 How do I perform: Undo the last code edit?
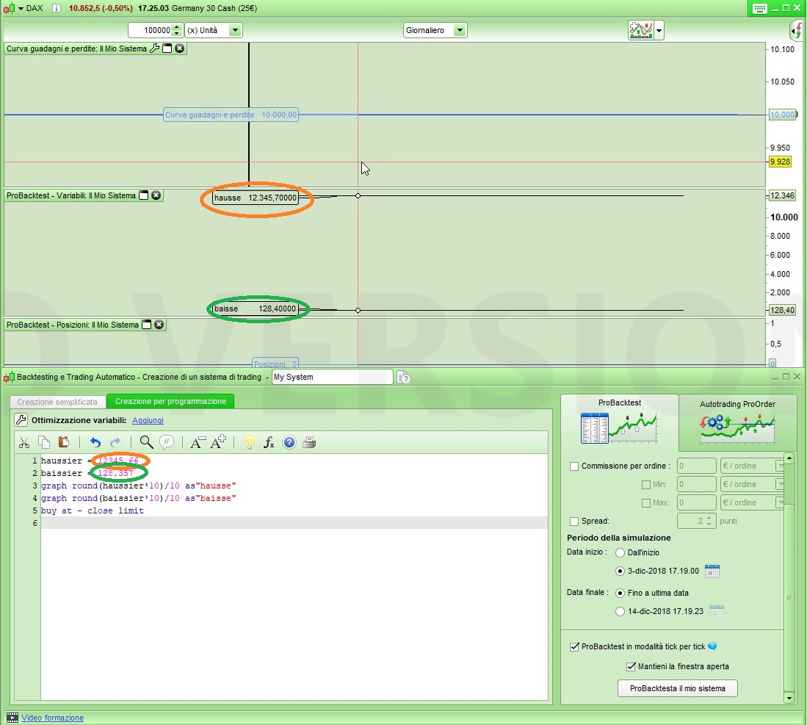tap(95, 442)
